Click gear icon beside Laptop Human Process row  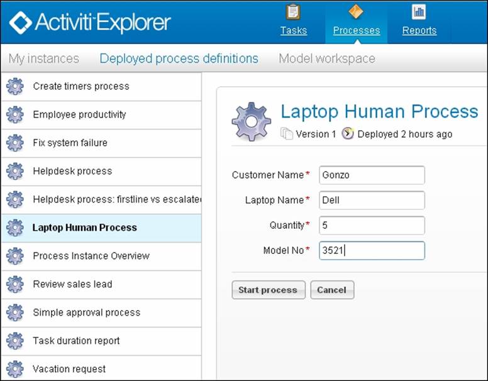point(15,228)
